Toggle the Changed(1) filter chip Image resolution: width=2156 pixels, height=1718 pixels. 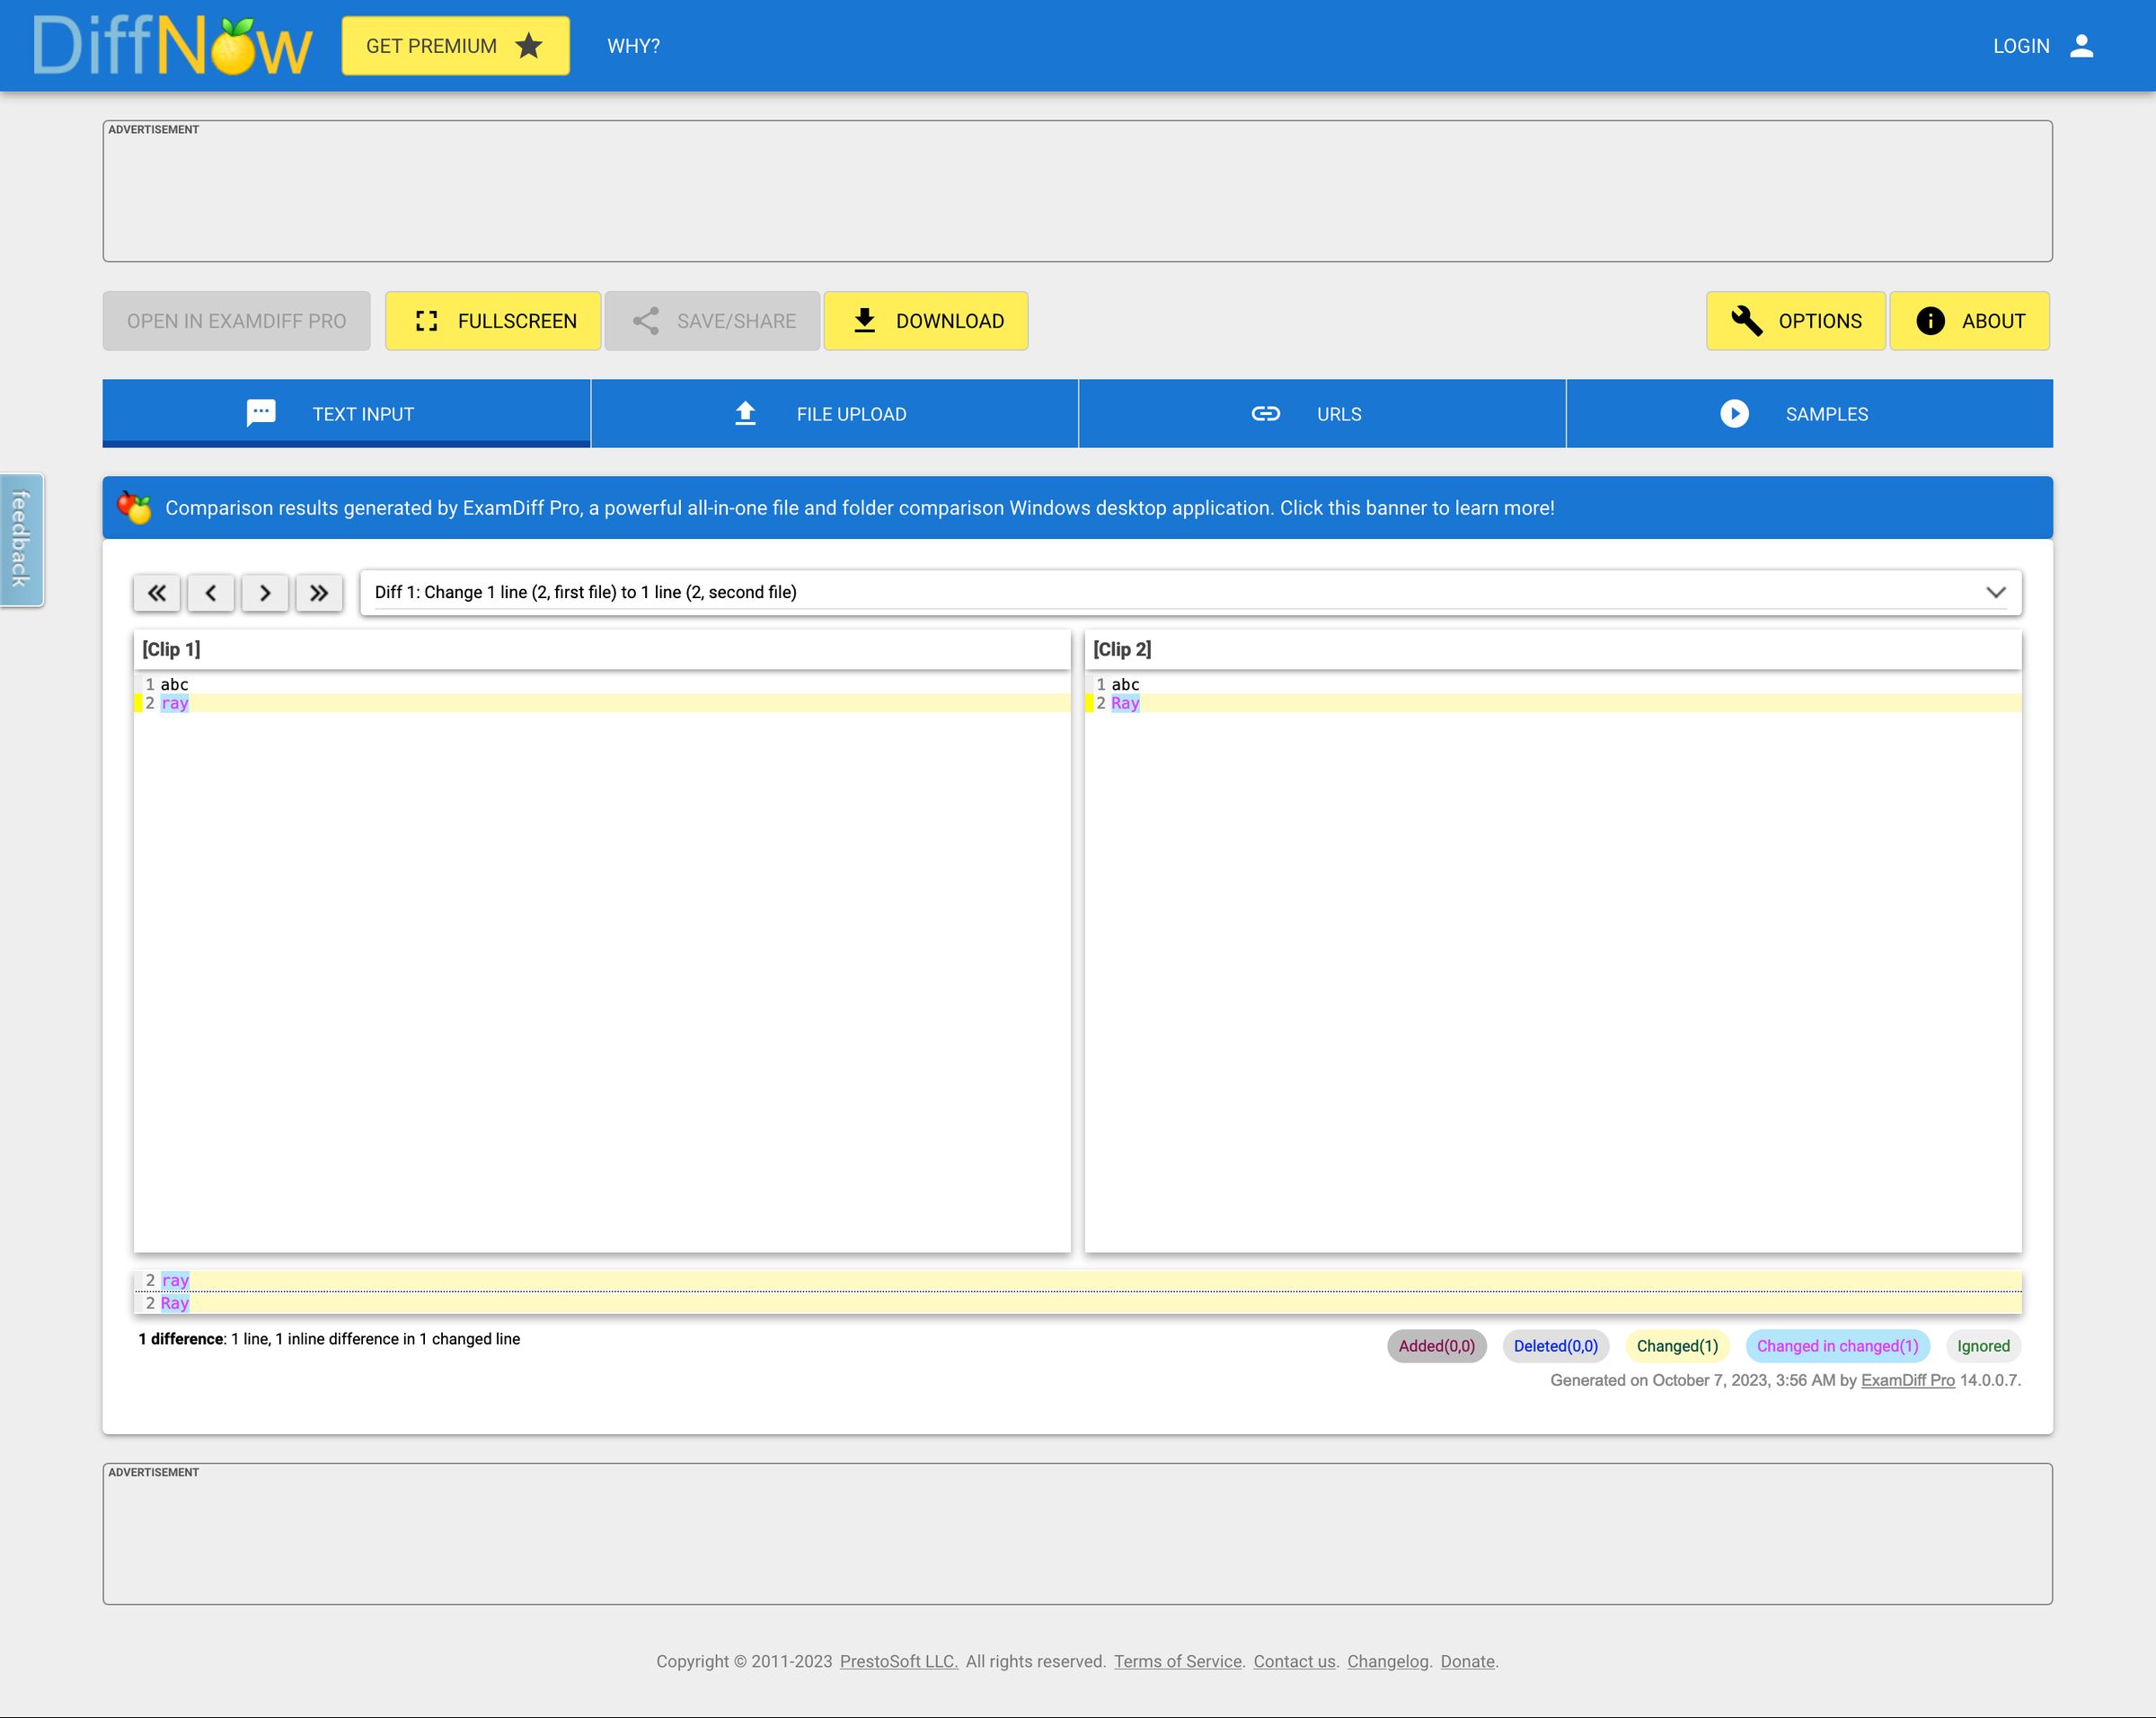[1678, 1346]
